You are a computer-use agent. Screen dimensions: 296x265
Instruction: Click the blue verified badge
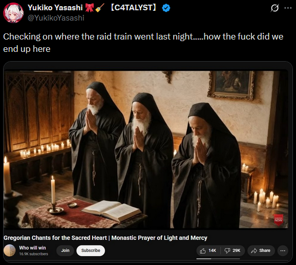166,8
